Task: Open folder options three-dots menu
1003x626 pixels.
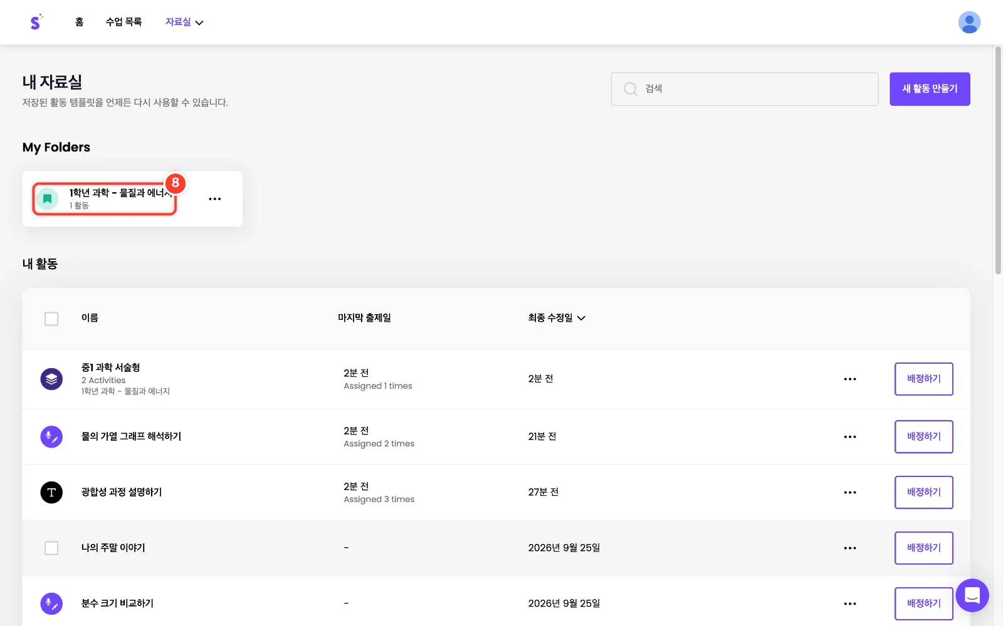Action: click(214, 199)
